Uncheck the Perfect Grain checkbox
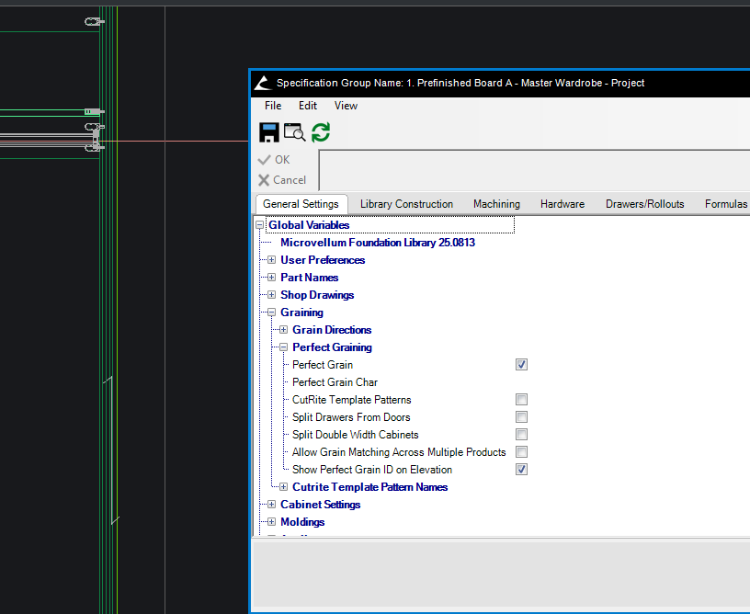The image size is (750, 614). point(521,365)
